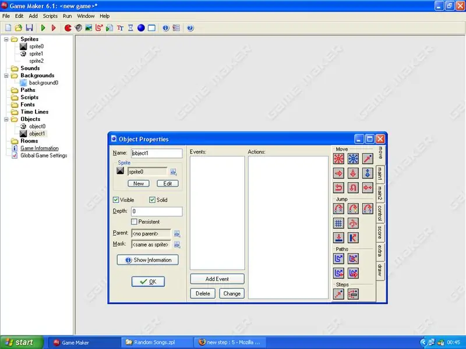Open the Scripts menu

(x=50, y=16)
